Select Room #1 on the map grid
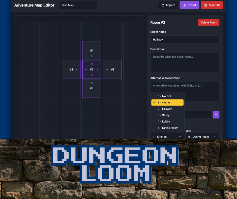 92,50
